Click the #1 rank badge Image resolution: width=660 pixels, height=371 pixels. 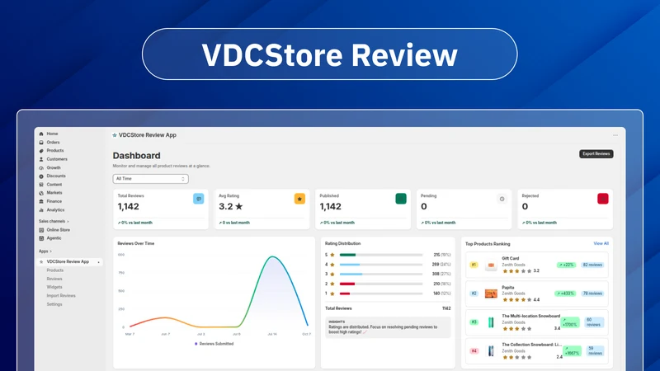474,265
